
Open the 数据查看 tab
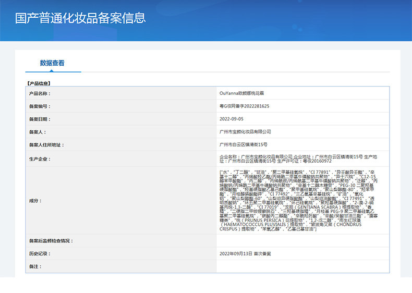pos(52,63)
